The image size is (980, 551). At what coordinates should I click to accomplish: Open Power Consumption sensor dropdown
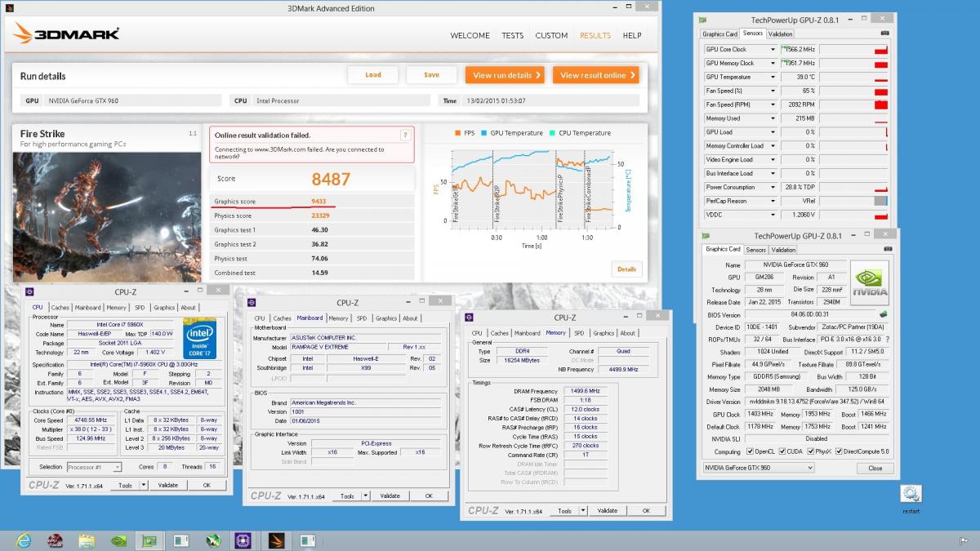(x=773, y=187)
